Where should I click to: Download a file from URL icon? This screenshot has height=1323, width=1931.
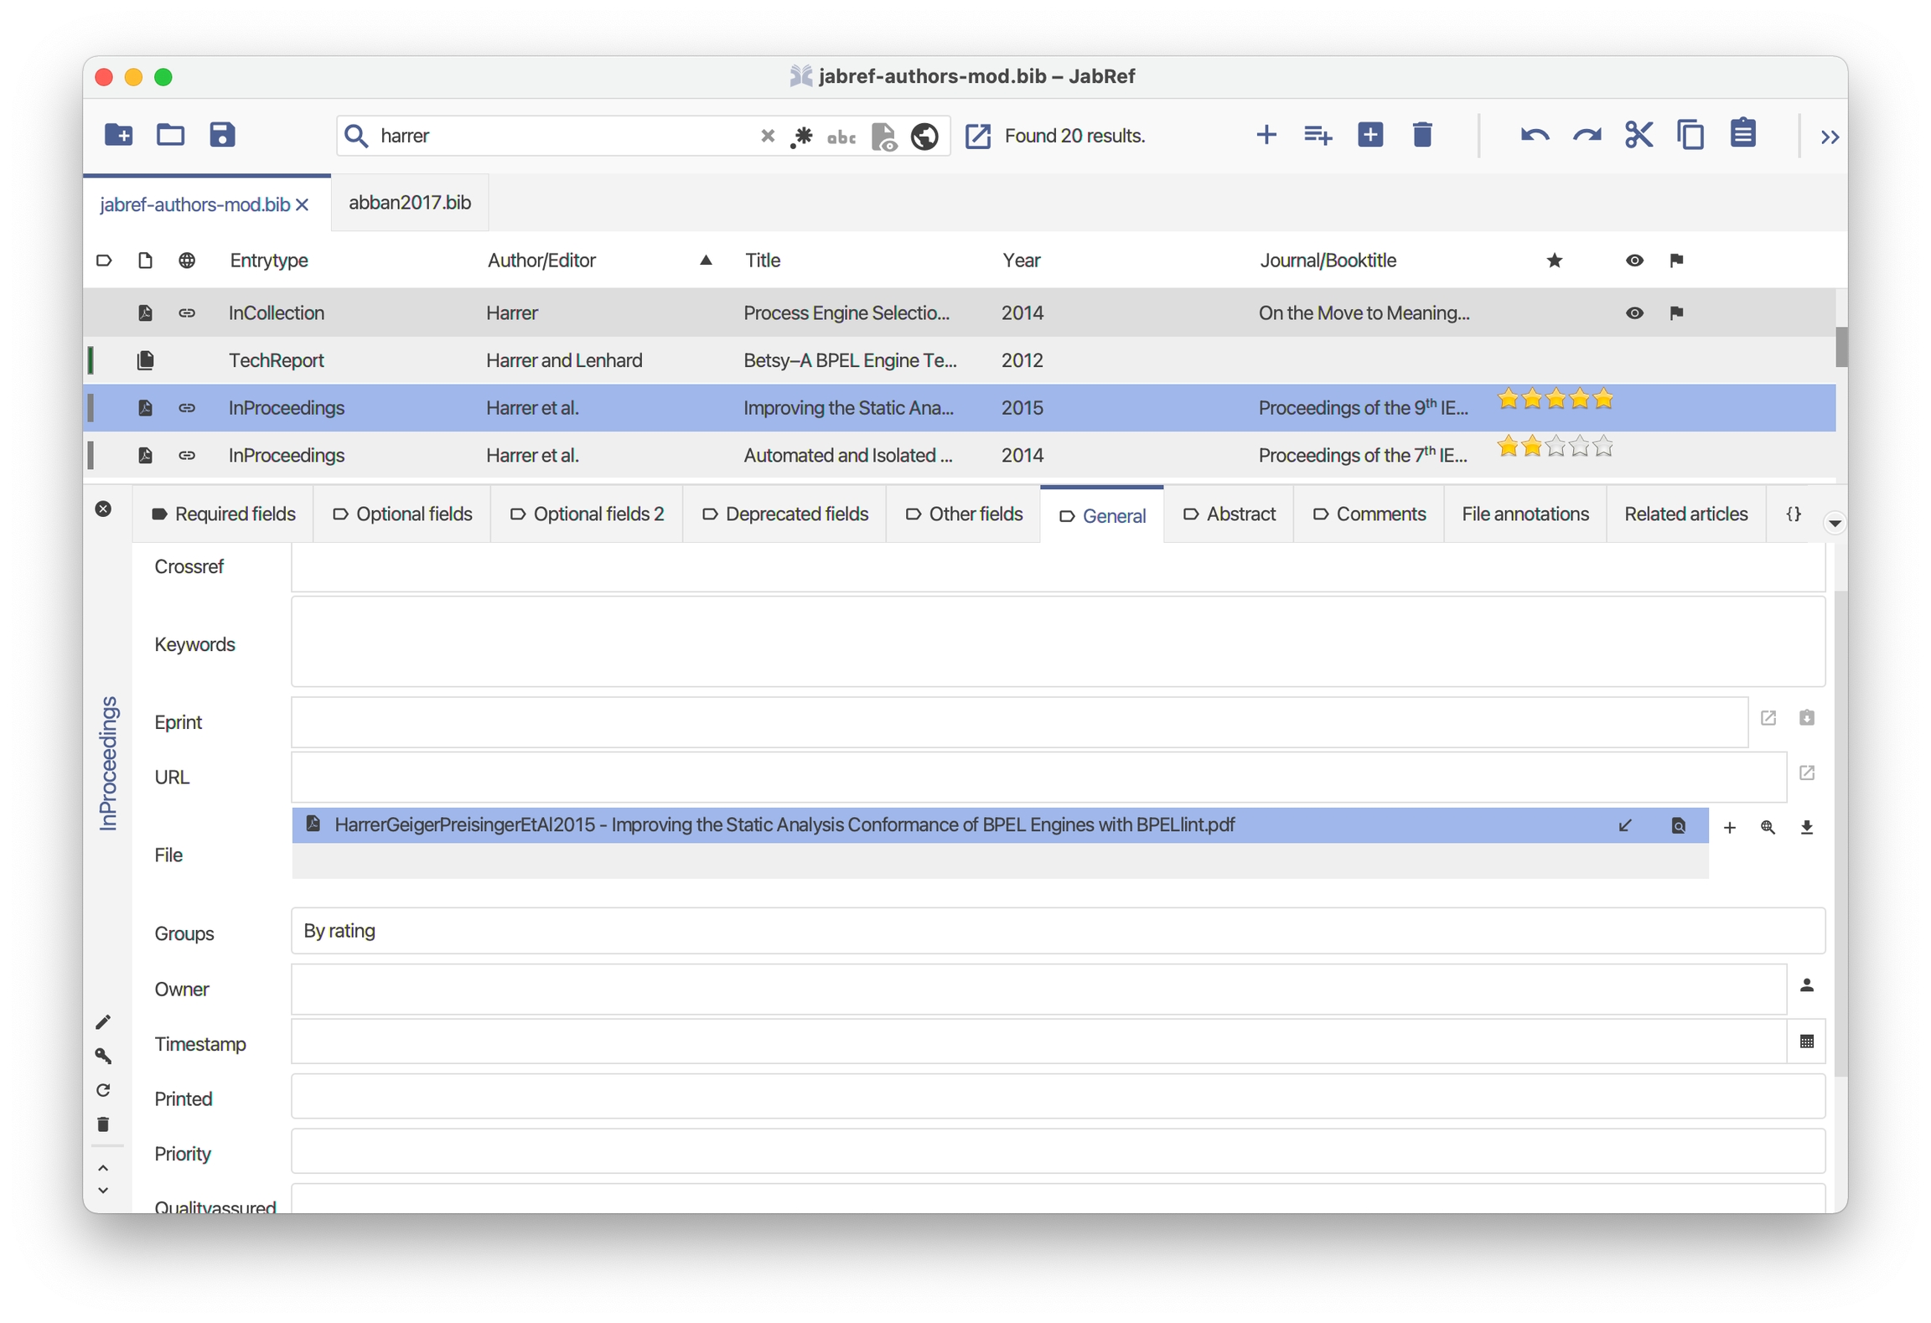[x=1806, y=828]
